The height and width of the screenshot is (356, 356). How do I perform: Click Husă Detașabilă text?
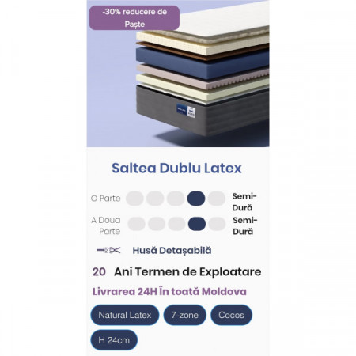point(172,250)
